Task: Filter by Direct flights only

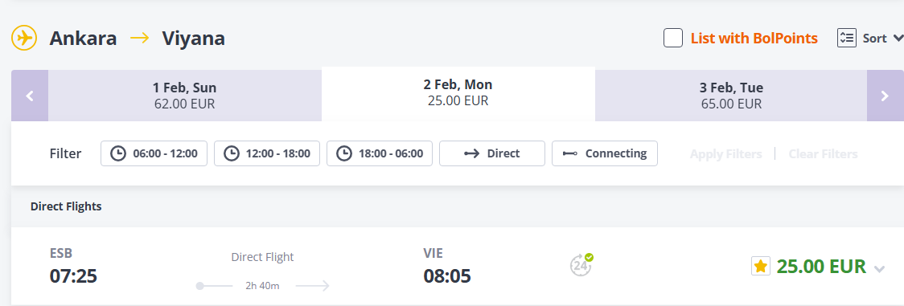Action: pyautogui.click(x=491, y=153)
